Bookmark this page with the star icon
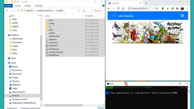 point(157,8)
